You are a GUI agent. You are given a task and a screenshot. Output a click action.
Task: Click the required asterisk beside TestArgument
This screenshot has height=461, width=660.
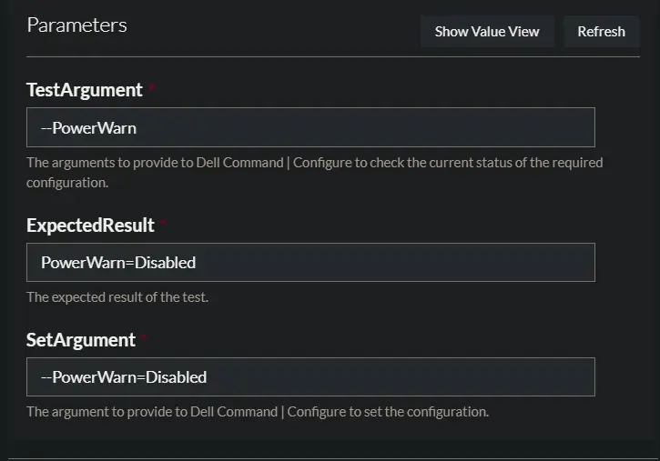click(151, 87)
